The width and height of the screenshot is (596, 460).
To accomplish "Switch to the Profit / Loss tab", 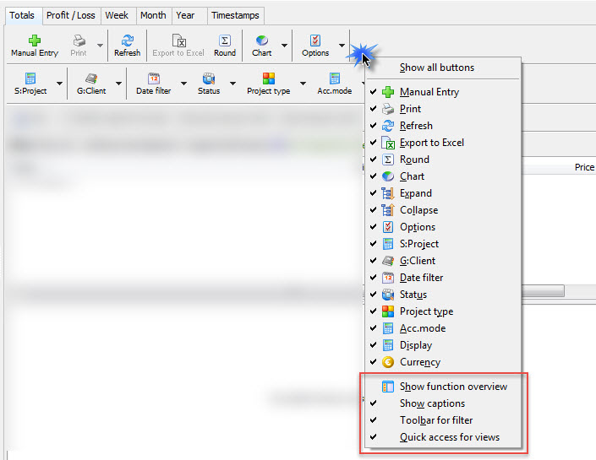I will 71,15.
